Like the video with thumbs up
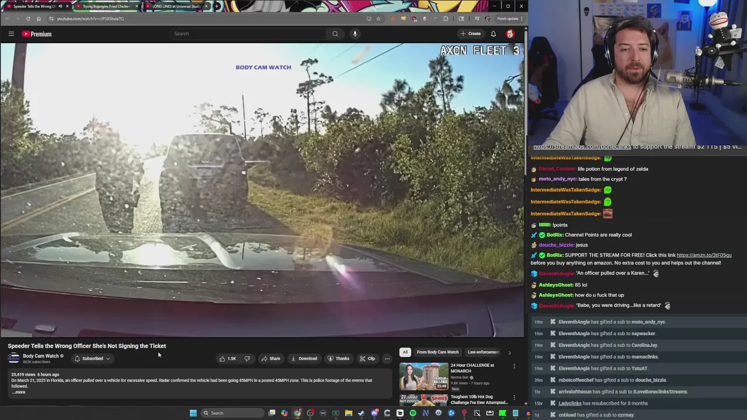This screenshot has height=420, width=747. click(228, 359)
